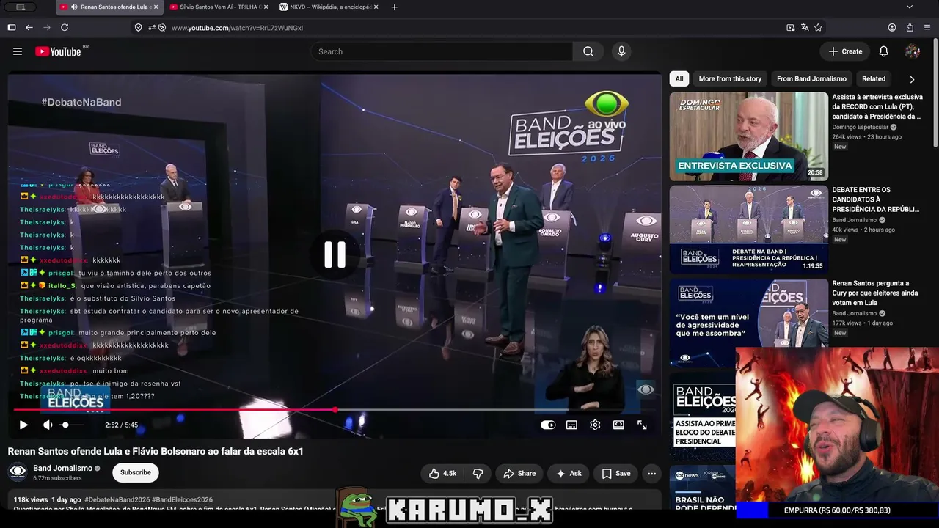Enter fullscreen for the video

click(x=642, y=425)
